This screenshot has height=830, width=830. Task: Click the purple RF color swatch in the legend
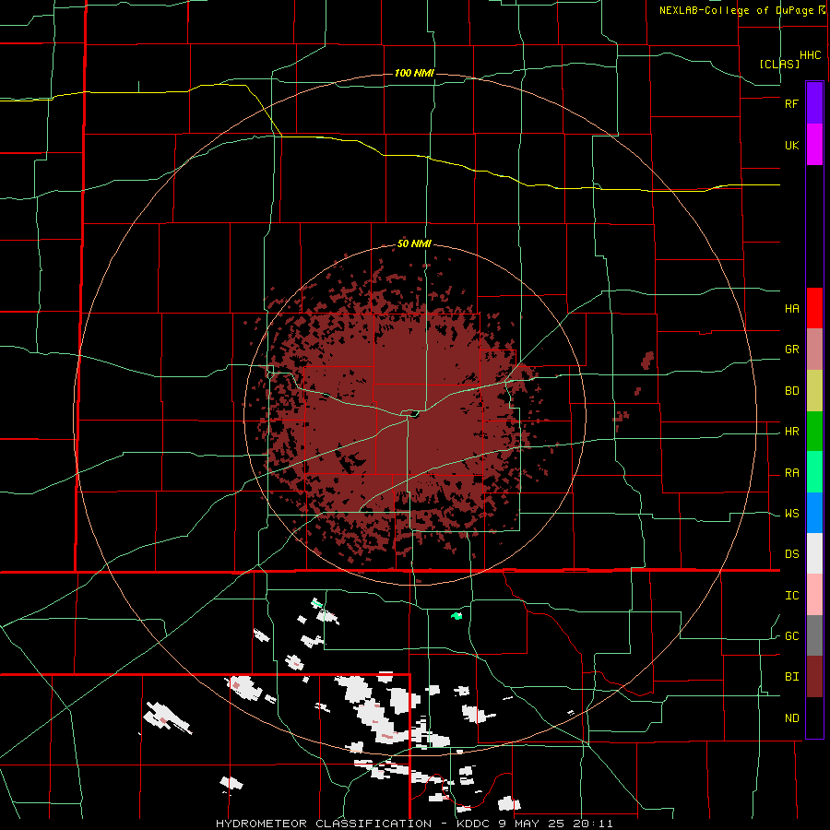[814, 103]
